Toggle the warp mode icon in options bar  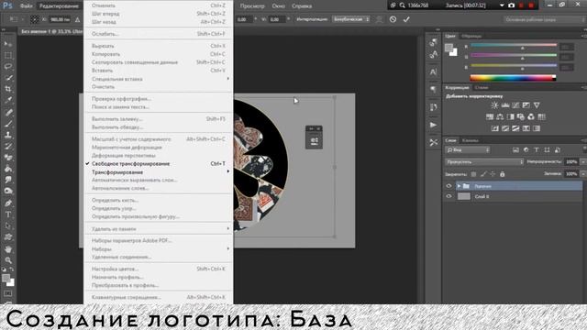(x=379, y=19)
